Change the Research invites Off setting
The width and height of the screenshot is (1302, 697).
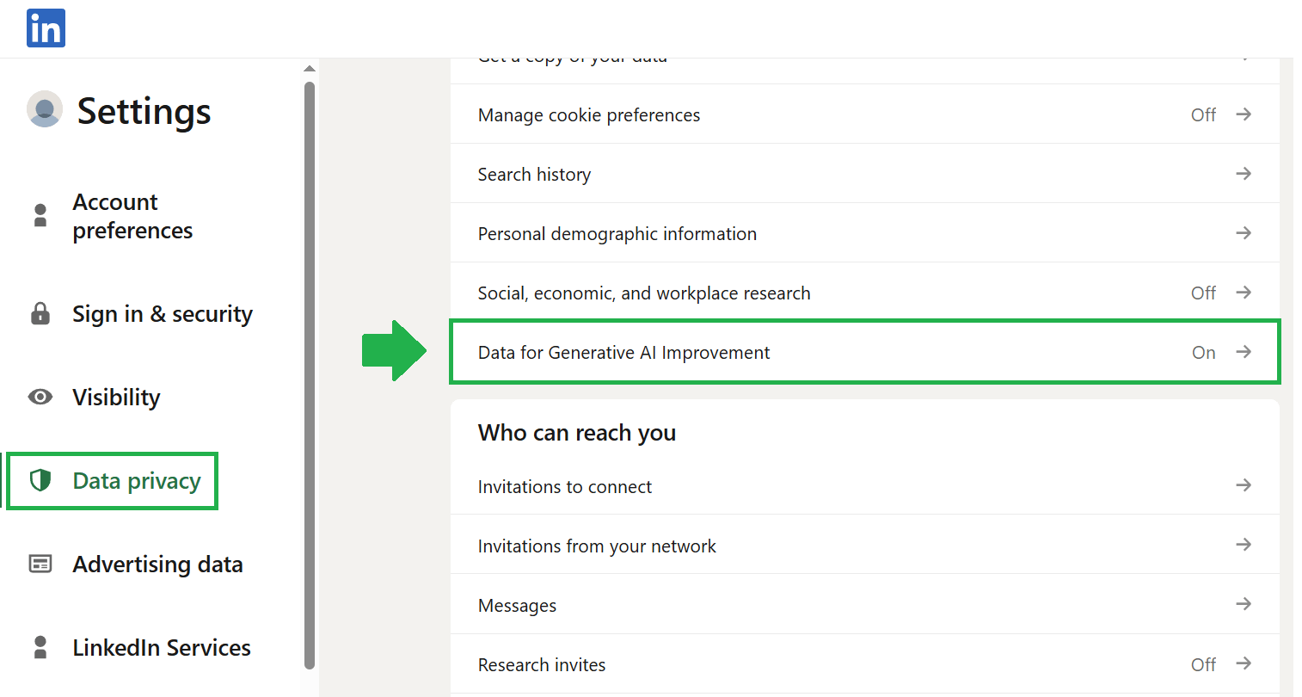click(1203, 664)
